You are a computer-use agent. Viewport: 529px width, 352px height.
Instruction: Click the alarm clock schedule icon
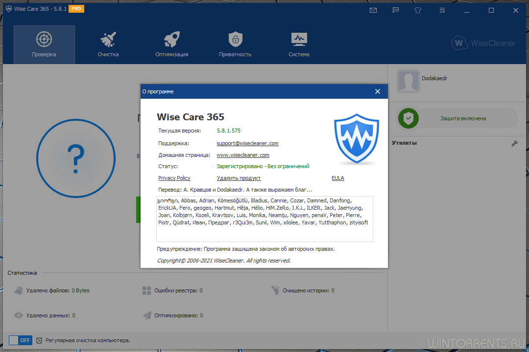click(x=39, y=341)
